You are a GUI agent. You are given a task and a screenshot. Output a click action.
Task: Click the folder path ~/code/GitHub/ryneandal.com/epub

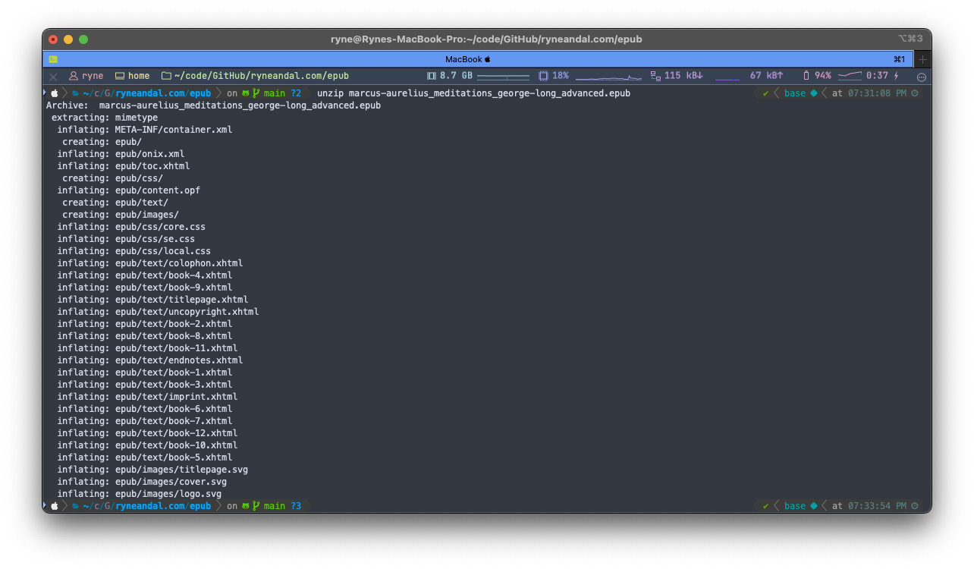click(255, 76)
